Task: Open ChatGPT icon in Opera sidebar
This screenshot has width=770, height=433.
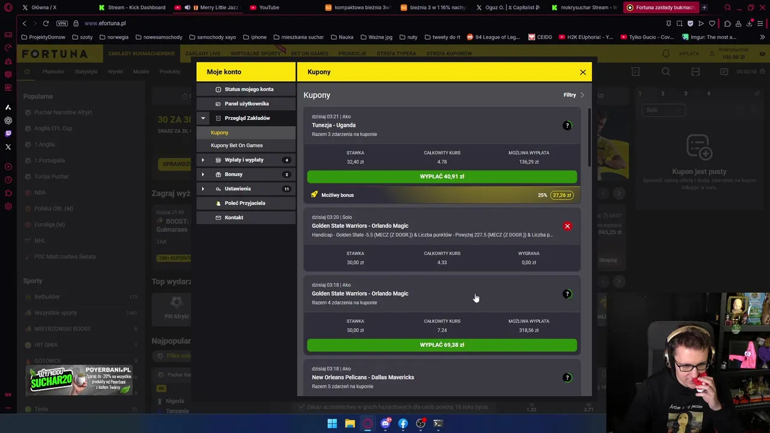Action: click(8, 120)
